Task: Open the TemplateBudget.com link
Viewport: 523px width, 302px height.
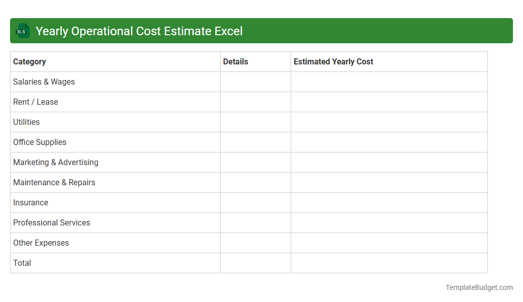Action: [x=479, y=287]
